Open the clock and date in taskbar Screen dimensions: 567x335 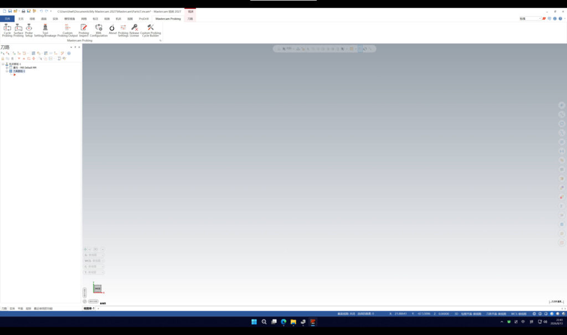coord(557,322)
